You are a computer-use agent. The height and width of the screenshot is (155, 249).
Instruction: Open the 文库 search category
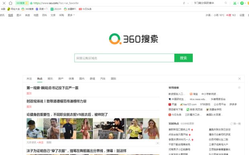pos(53,15)
